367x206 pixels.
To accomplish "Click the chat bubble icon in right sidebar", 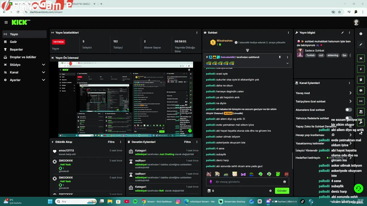I will [361, 90].
